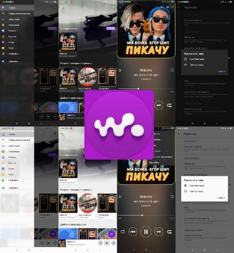Tap purple shuffle floating button in light home
This screenshot has width=234, height=253.
tap(111, 234)
